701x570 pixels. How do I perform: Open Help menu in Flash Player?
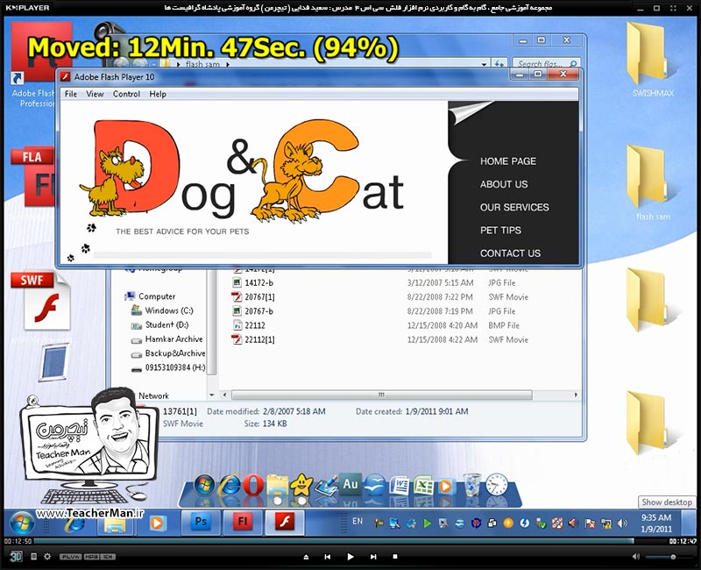pos(158,94)
